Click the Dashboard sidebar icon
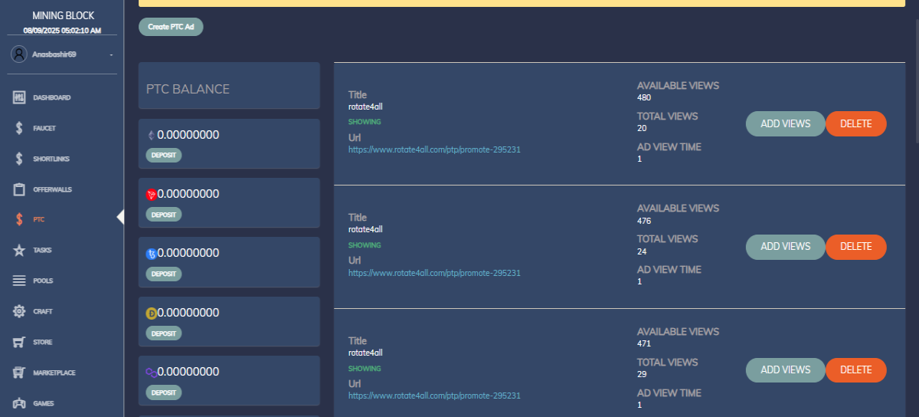 19,98
